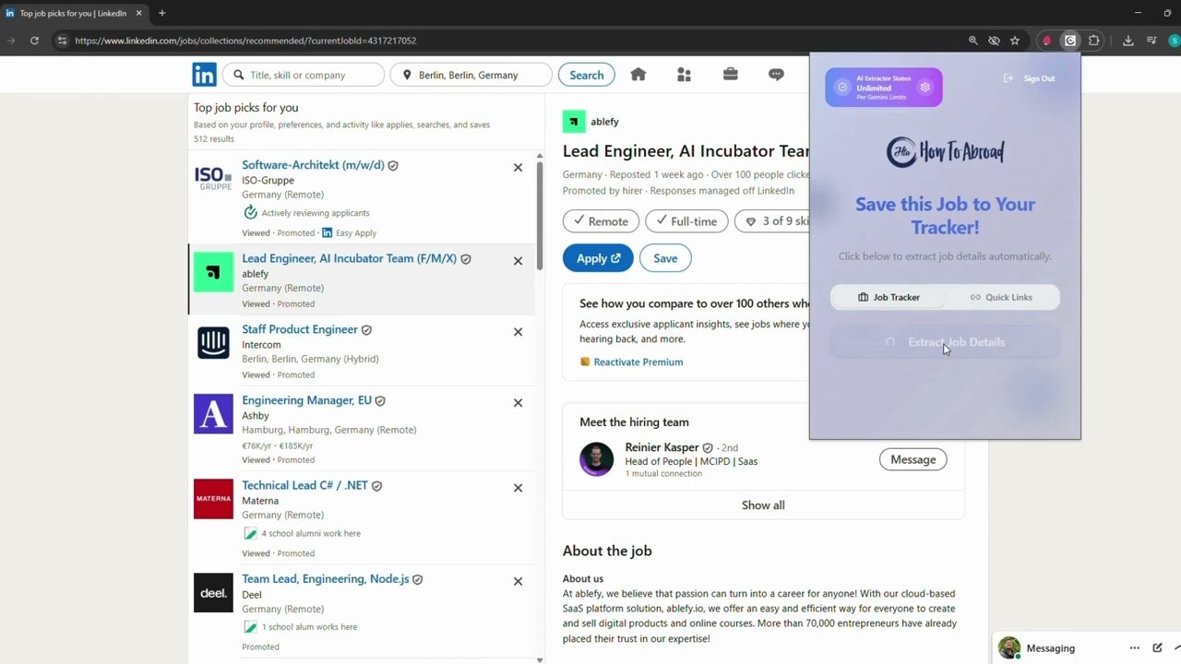Switch to the Job Tracker tab
This screenshot has width=1181, height=664.
(889, 297)
